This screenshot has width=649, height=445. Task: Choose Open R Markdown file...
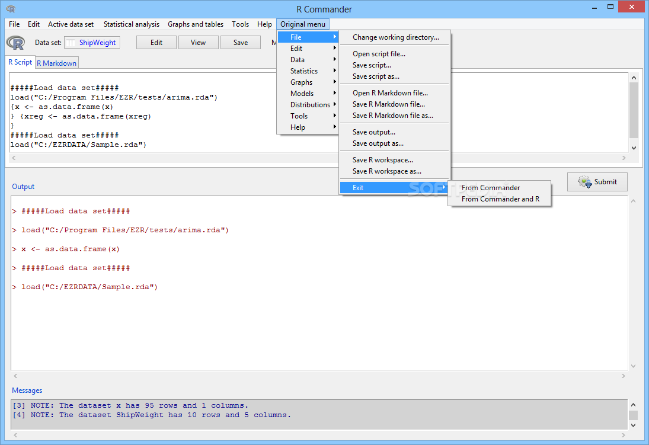pyautogui.click(x=395, y=92)
